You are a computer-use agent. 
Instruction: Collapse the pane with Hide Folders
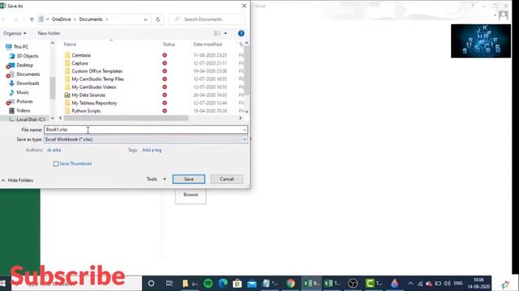click(17, 180)
